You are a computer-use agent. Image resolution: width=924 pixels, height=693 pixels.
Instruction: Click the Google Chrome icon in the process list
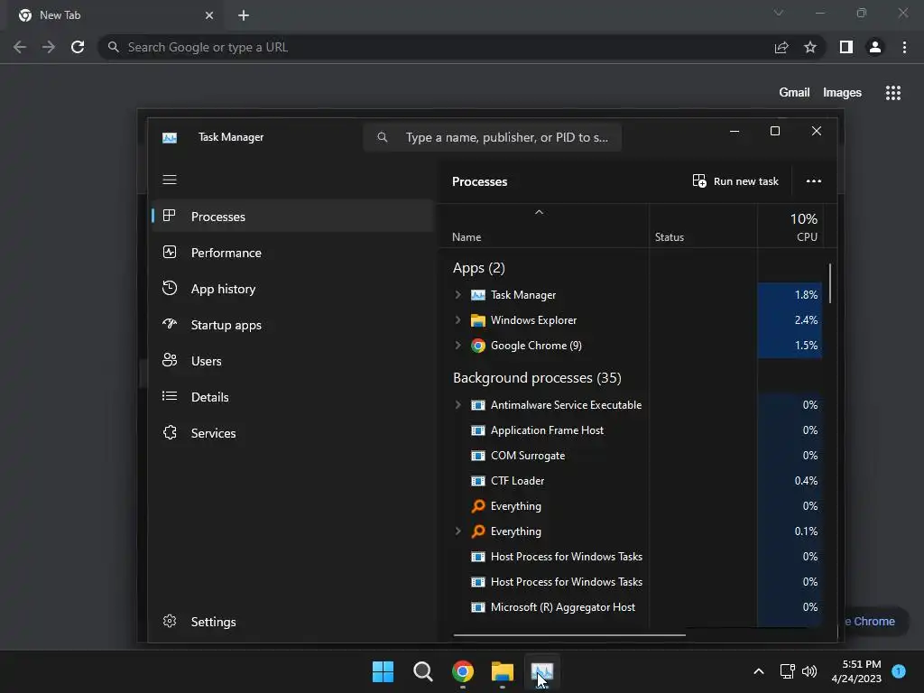click(x=478, y=346)
